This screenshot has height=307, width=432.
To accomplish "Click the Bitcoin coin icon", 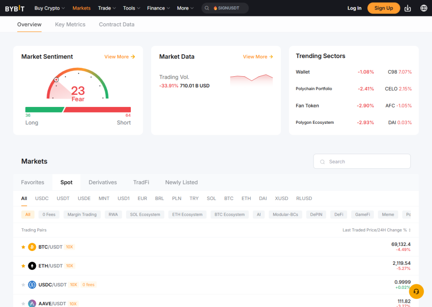I will click(32, 247).
